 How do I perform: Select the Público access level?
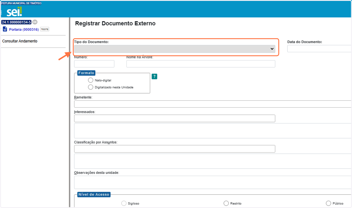point(328,203)
